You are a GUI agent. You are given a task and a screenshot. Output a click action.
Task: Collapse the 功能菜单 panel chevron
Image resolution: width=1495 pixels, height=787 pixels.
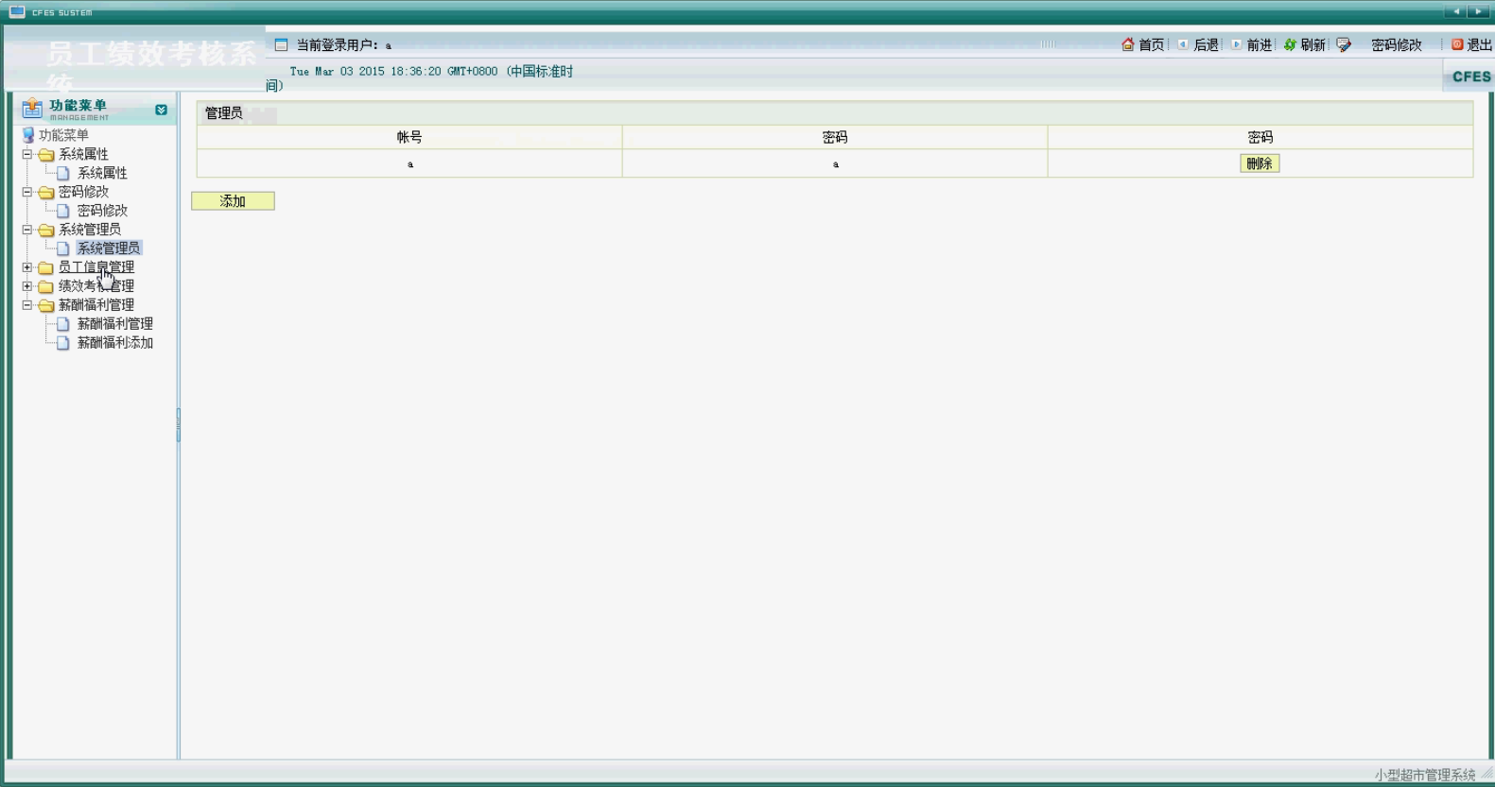pyautogui.click(x=161, y=110)
